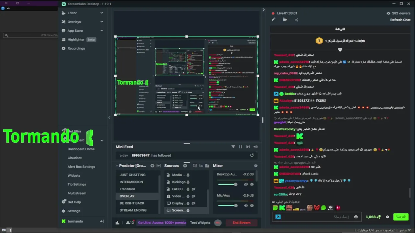Expand the Editor chevron in sidebar
This screenshot has width=415, height=233.
101,13
